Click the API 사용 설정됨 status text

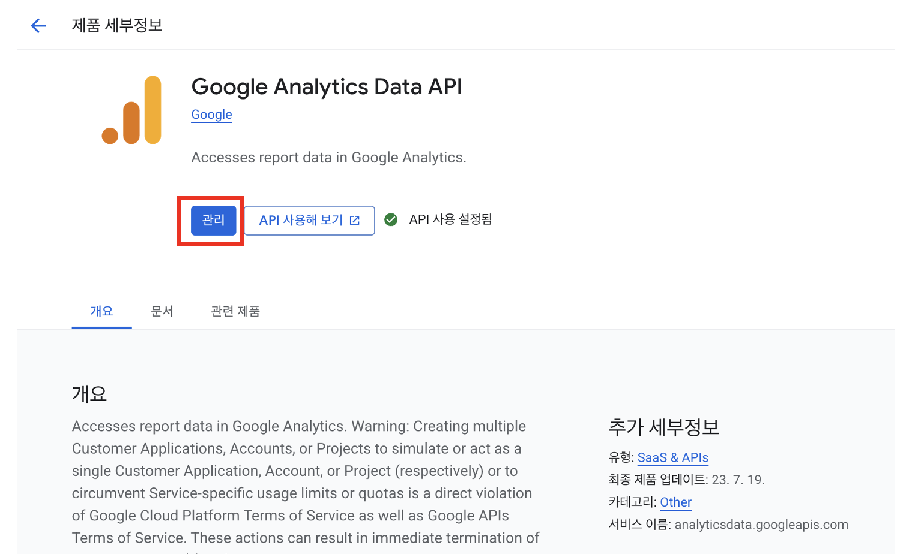click(x=450, y=219)
